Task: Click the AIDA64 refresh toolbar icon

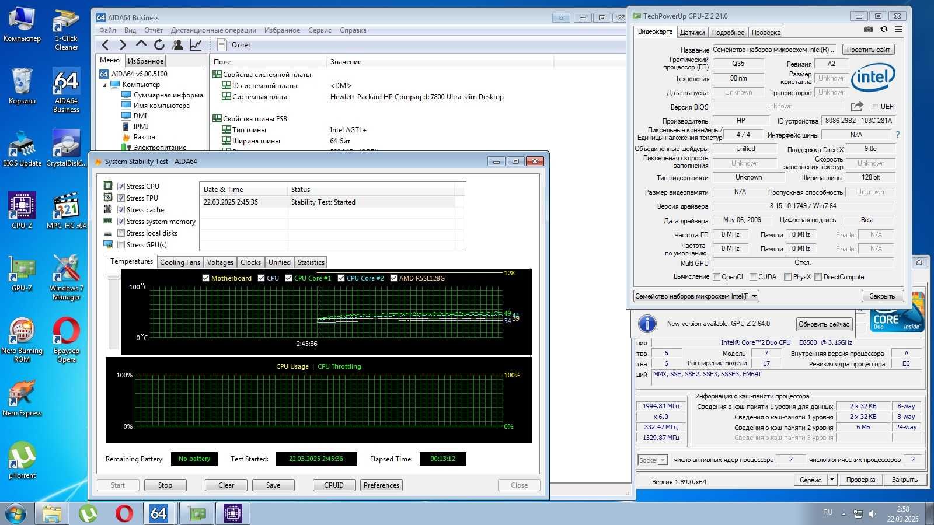Action: 159,44
